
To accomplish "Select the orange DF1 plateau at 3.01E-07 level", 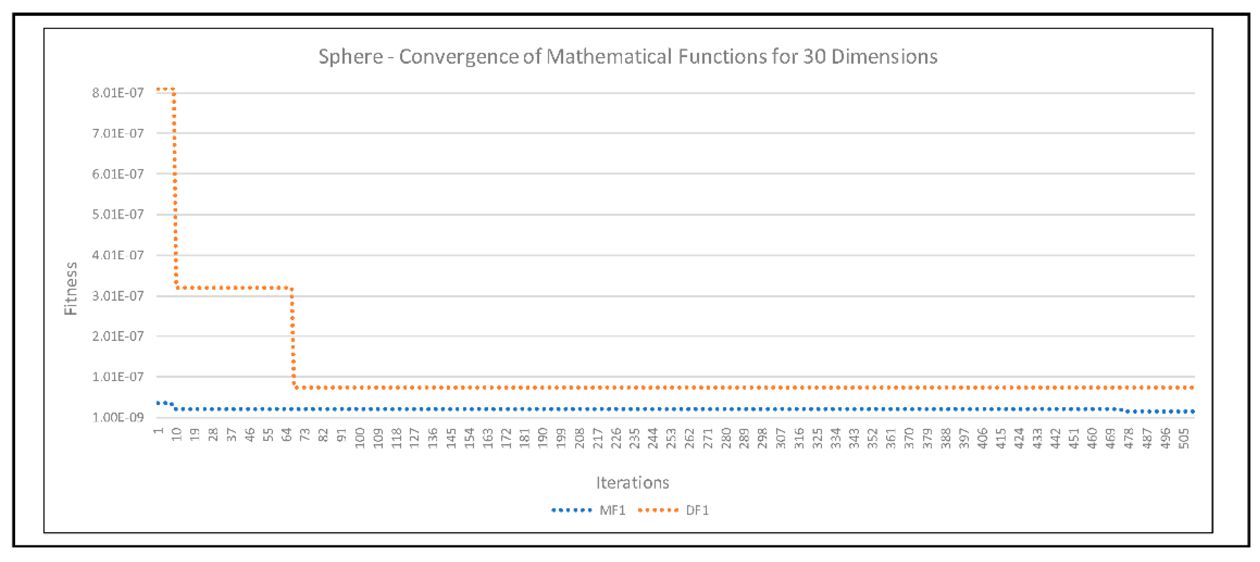I will point(235,288).
